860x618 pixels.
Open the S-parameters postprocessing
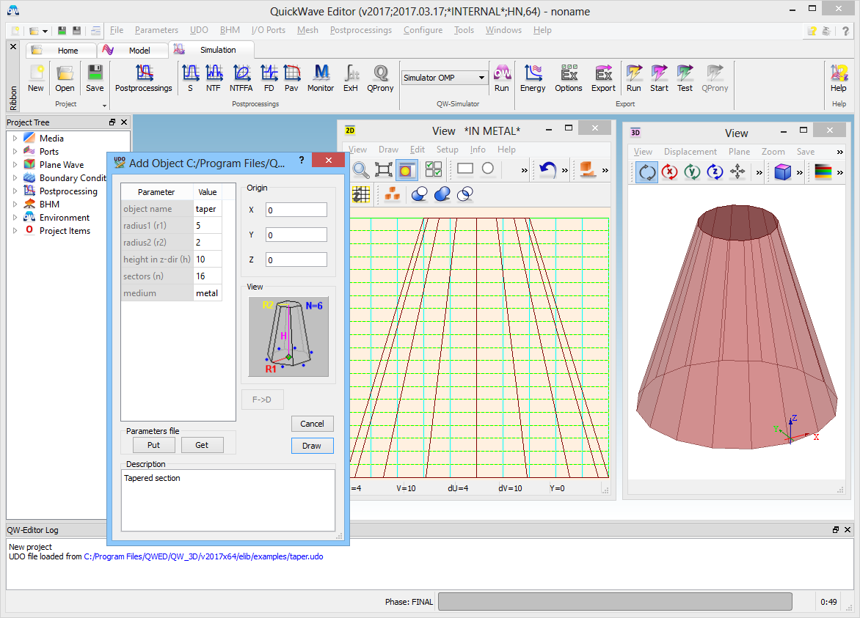coord(190,78)
